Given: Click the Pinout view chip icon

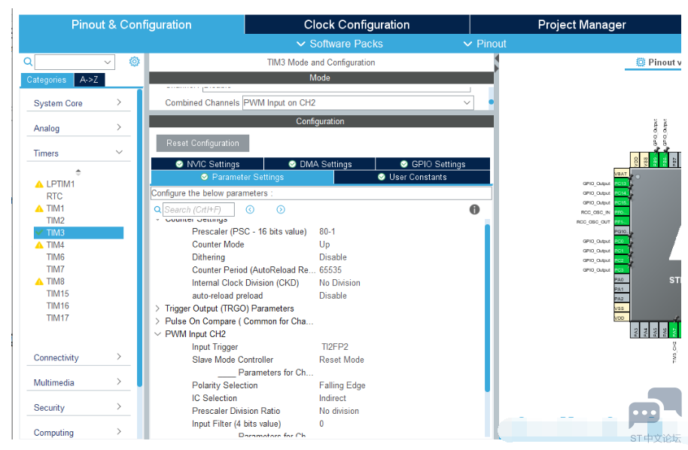Looking at the screenshot, I should coord(641,62).
